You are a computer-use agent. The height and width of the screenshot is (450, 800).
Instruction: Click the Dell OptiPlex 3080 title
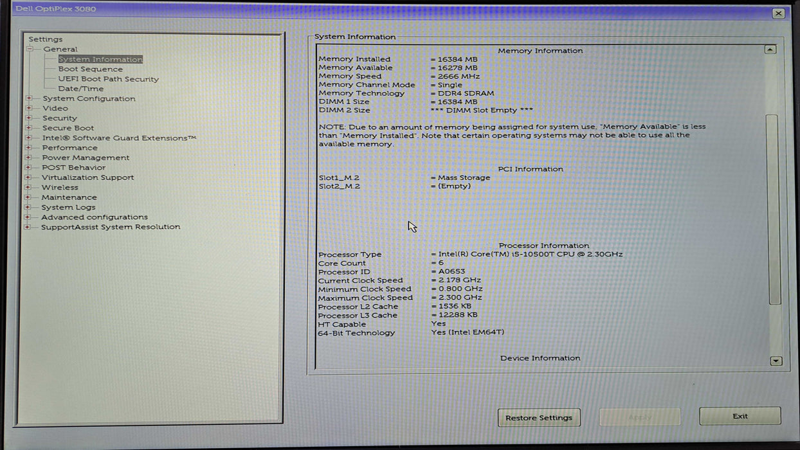[55, 10]
